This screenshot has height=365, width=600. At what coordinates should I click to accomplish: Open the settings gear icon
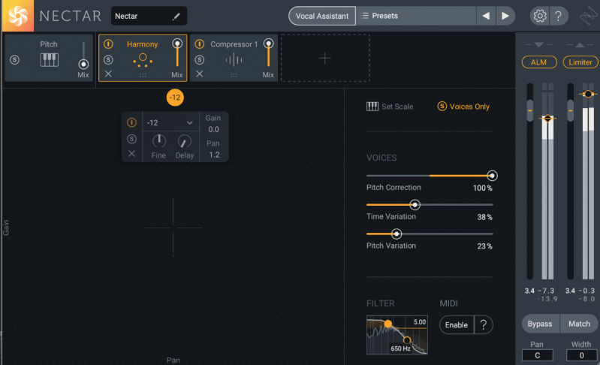click(x=539, y=16)
